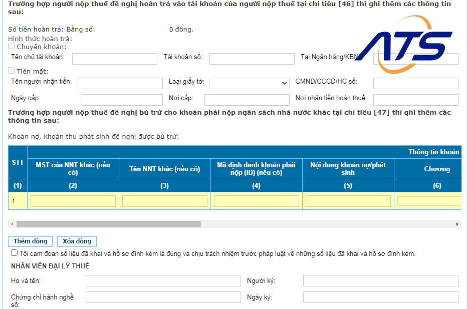Check the Tôi cam đoan declaration checkbox
The image size is (467, 309).
coord(14,253)
